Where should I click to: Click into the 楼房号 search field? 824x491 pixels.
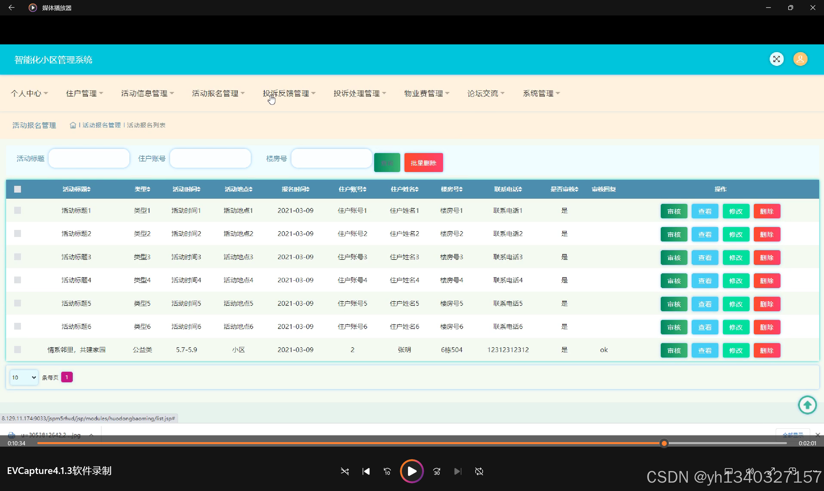tap(331, 158)
